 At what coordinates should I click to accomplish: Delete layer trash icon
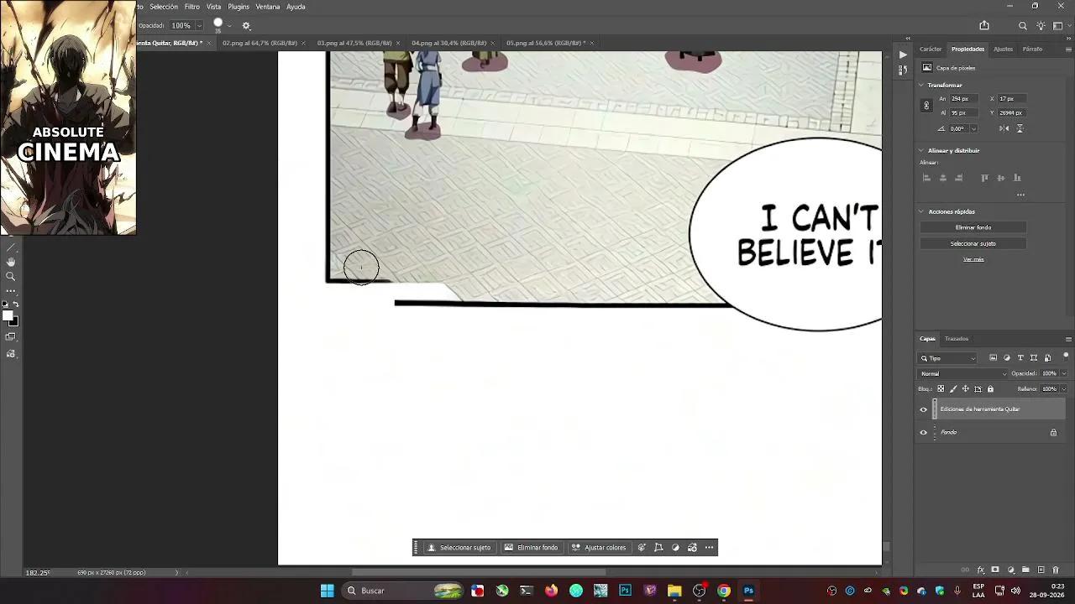coord(1056,570)
